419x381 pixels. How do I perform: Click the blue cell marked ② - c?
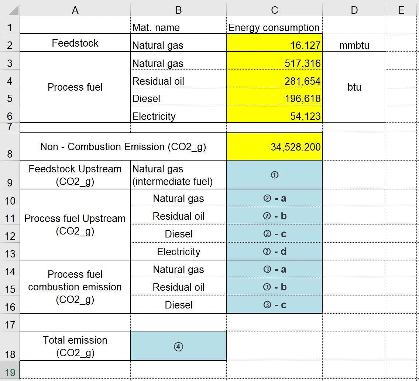274,234
